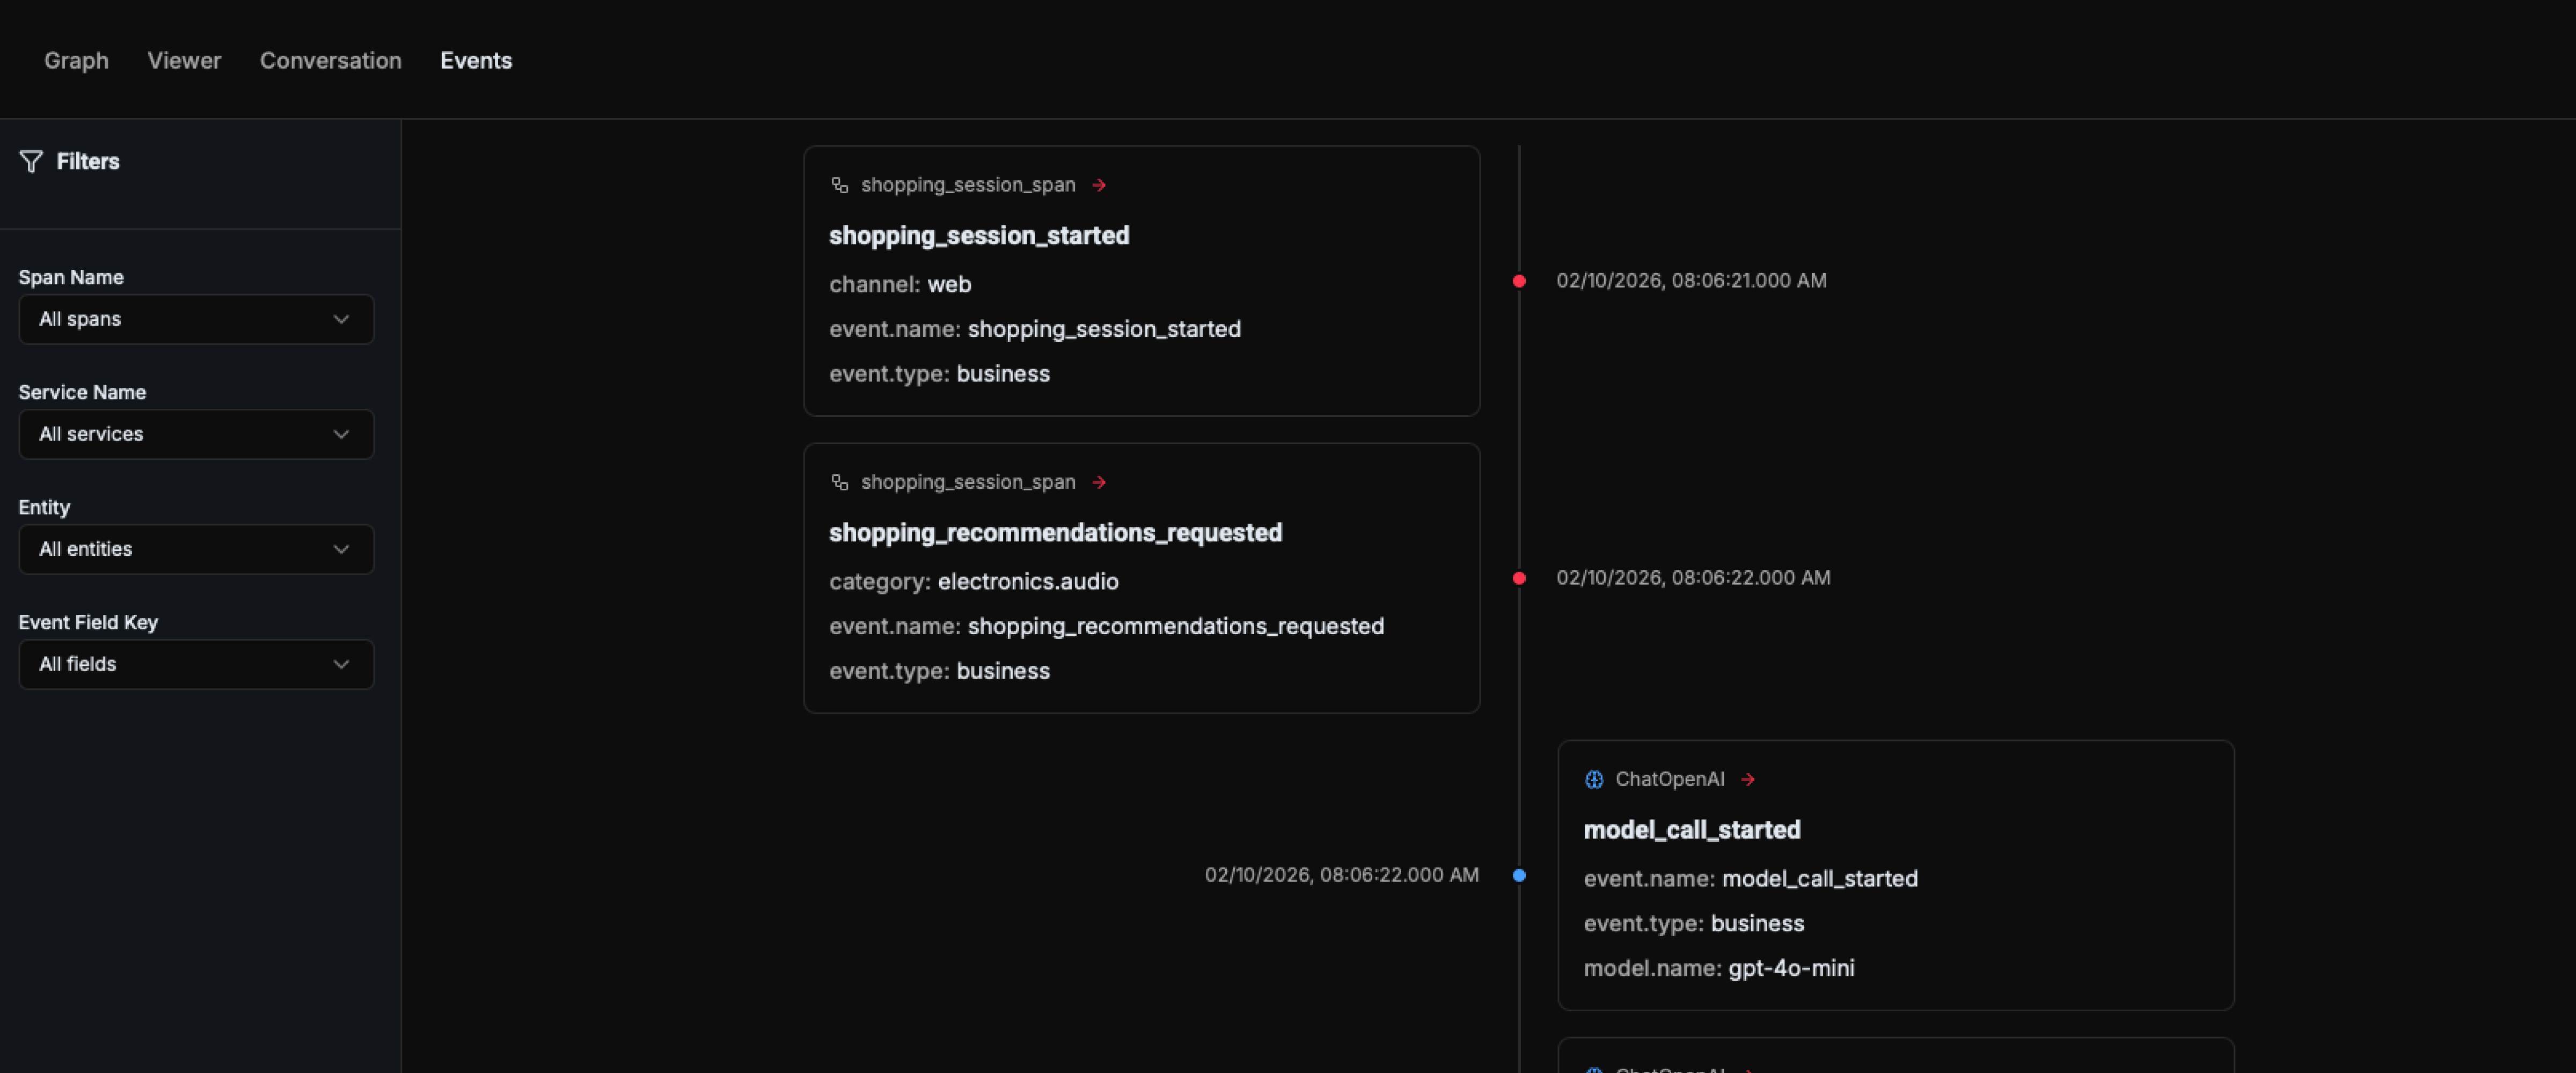This screenshot has width=2576, height=1073.
Task: Click the Filters funnel icon
Action: point(30,161)
